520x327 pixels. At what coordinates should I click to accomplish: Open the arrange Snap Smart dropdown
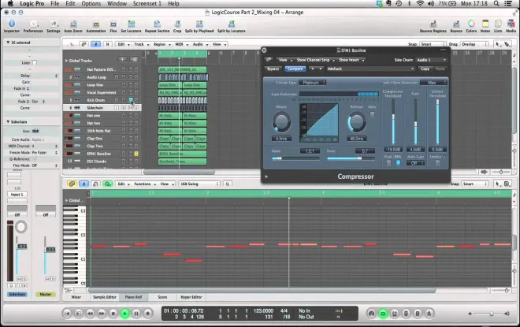tap(433, 44)
